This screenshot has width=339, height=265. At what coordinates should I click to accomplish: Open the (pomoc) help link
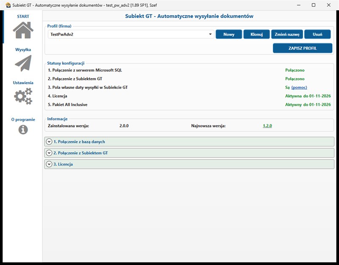[299, 87]
